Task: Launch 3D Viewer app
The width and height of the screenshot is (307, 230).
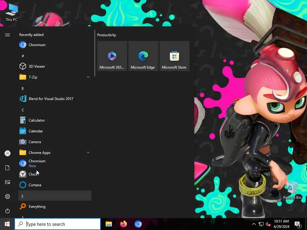Action: [x=55, y=66]
